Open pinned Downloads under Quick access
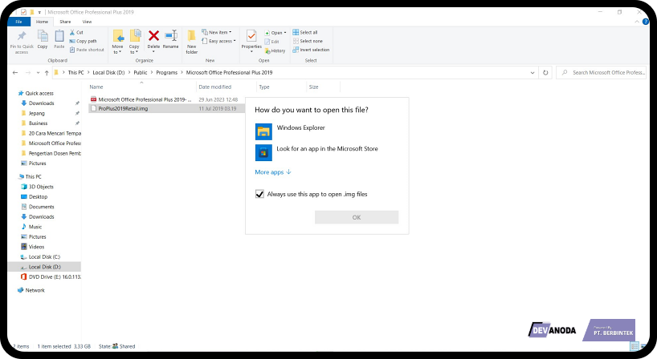This screenshot has width=657, height=359. [x=42, y=103]
